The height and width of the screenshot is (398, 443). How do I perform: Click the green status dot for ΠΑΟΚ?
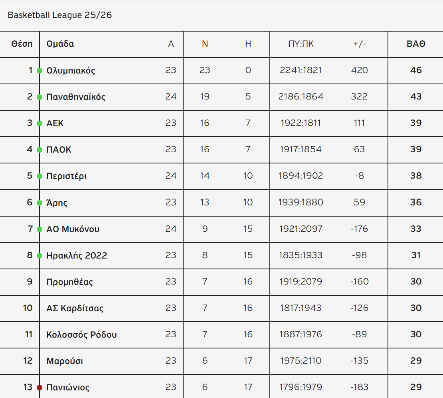(40, 150)
